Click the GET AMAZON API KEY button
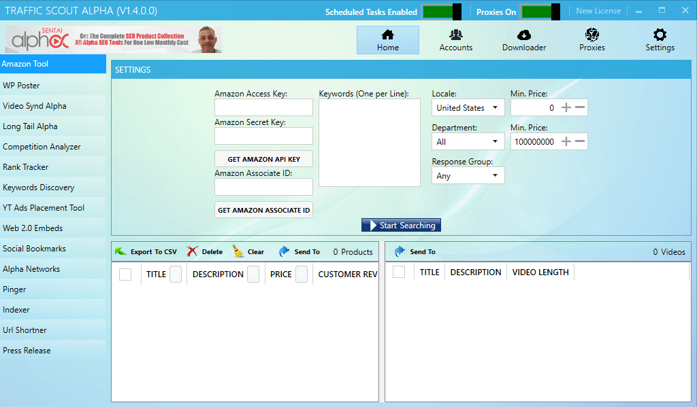Image resolution: width=697 pixels, height=407 pixels. pyautogui.click(x=263, y=159)
